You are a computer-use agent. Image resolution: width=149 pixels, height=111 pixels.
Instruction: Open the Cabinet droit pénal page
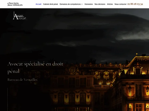pos(50,4)
